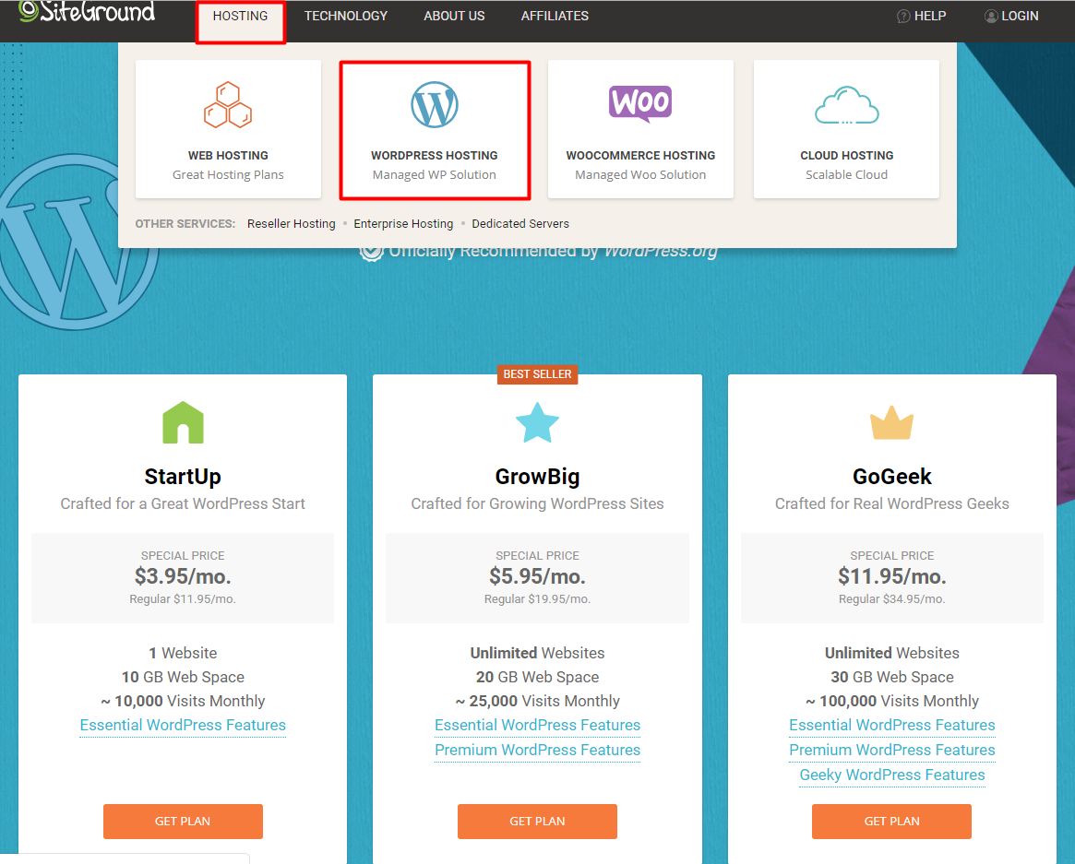Click 'Managed Woo Solution' subtitle
The width and height of the screenshot is (1075, 864).
tap(640, 174)
